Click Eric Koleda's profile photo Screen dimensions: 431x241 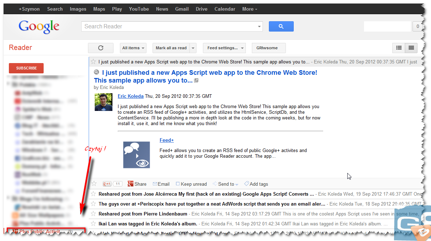(104, 102)
